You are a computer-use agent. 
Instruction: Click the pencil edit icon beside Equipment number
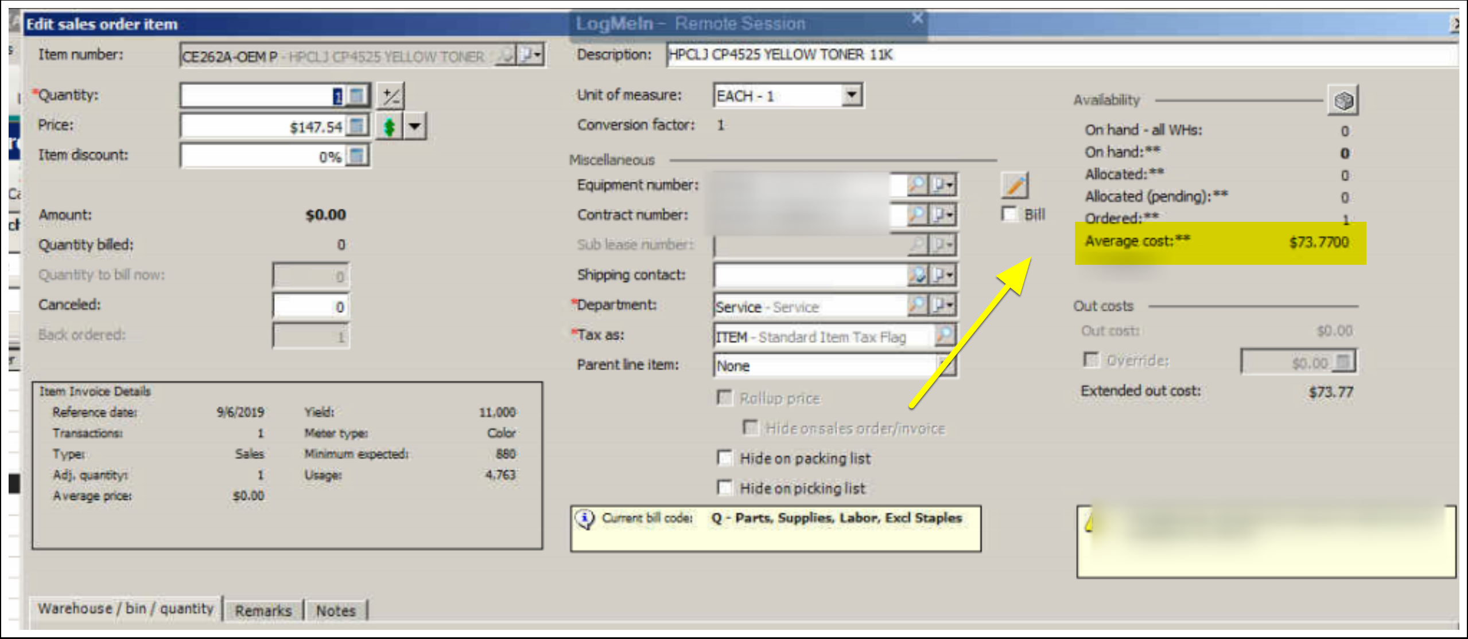(x=1015, y=186)
